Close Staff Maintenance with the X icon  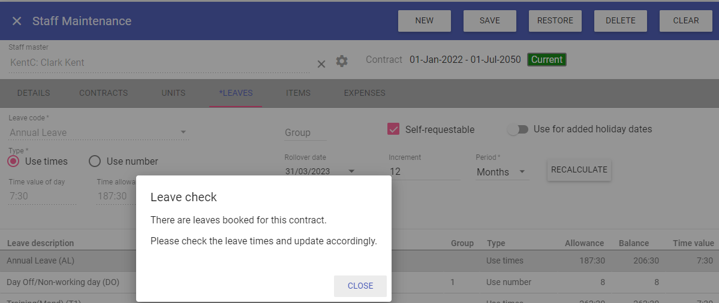pos(17,21)
